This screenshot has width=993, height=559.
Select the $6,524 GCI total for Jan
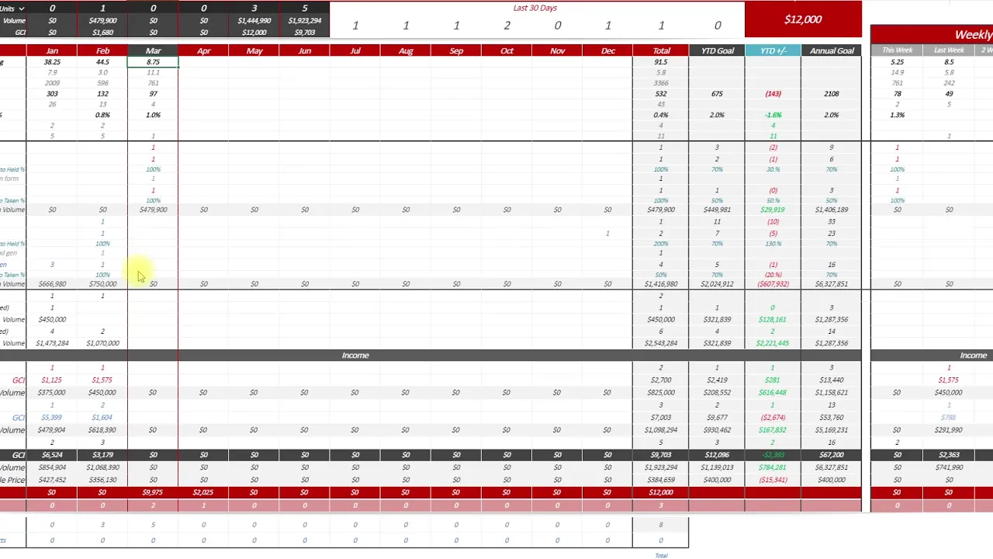coord(52,455)
